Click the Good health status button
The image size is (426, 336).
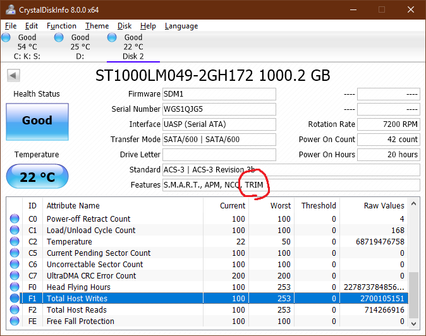click(x=37, y=122)
